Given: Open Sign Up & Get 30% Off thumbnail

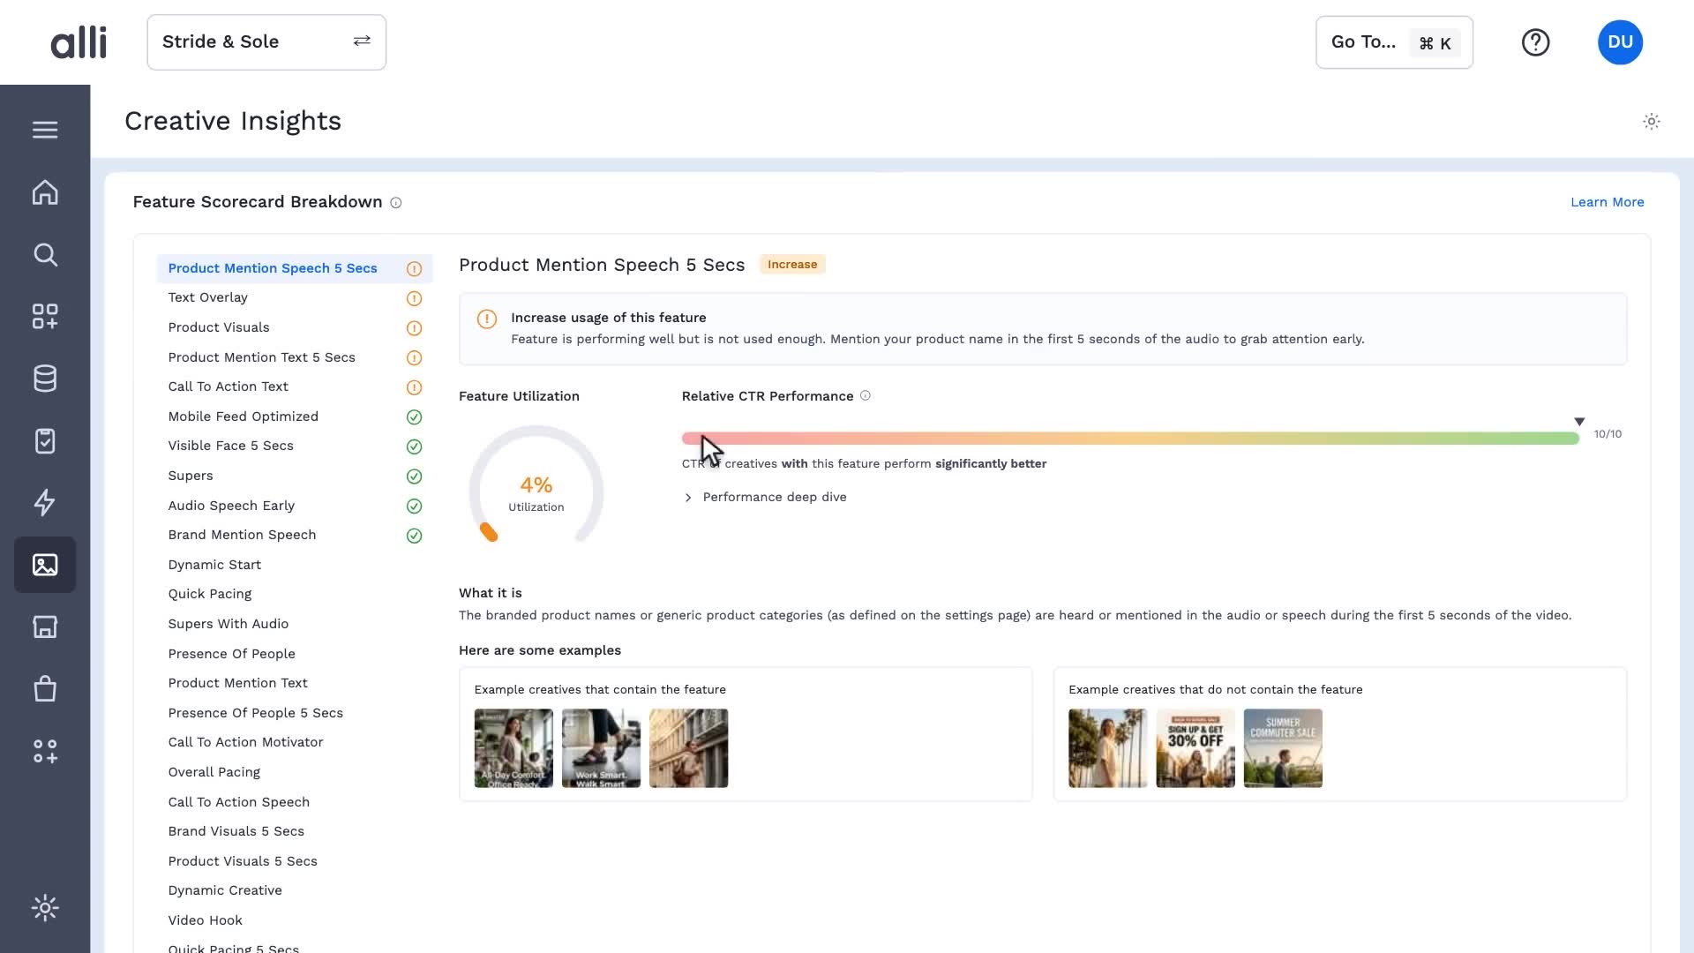Looking at the screenshot, I should pos(1196,748).
